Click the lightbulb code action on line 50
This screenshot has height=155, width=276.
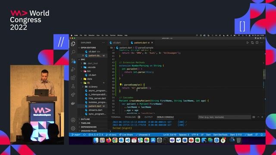tap(121, 85)
